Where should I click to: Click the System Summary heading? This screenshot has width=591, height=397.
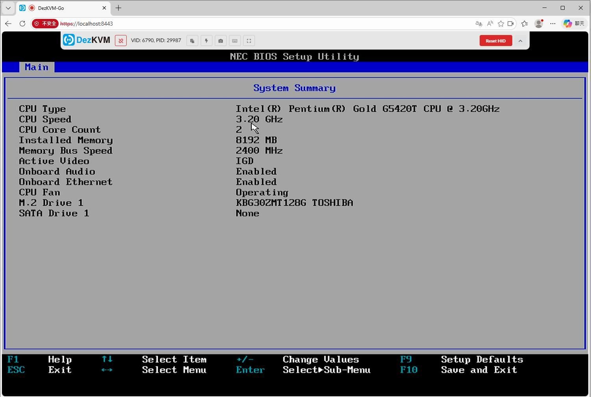coord(294,88)
